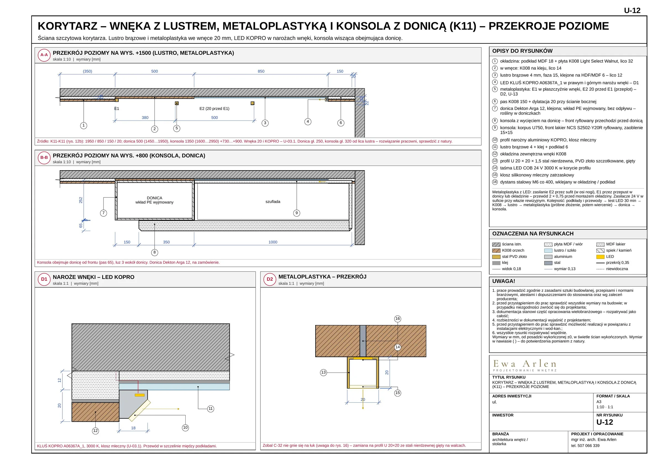Image resolution: width=663 pixels, height=469 pixels.
Task: Click the OZNACZENIA NA RYSUNKACH heading
Action: (533, 234)
